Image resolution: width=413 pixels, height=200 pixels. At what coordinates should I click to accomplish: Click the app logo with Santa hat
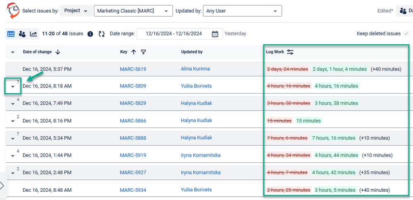click(x=12, y=11)
